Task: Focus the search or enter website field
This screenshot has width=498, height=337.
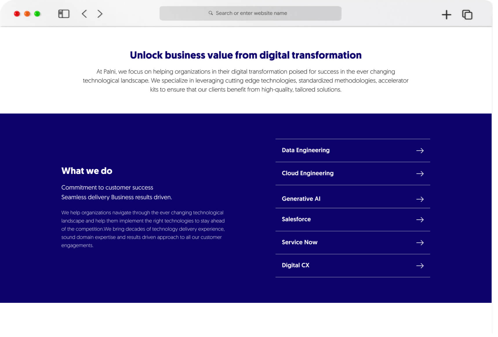Action: [x=251, y=13]
